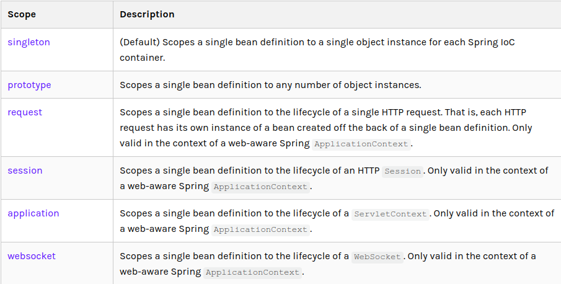Click the Session code label

point(402,171)
